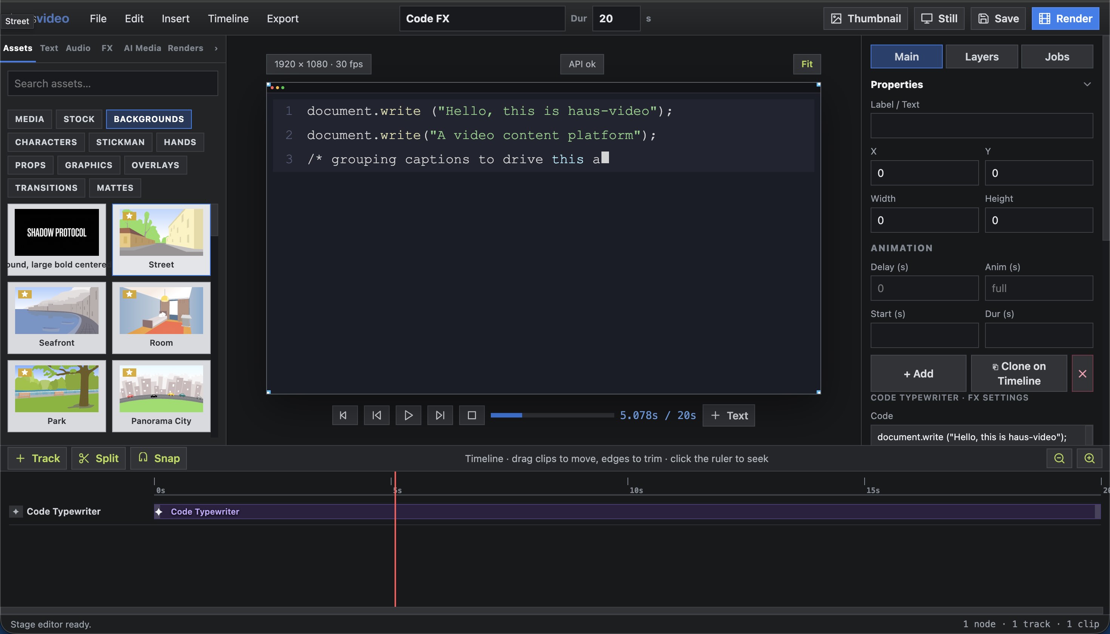Jump to the start of playback
Viewport: 1110px width, 634px height.
point(345,415)
